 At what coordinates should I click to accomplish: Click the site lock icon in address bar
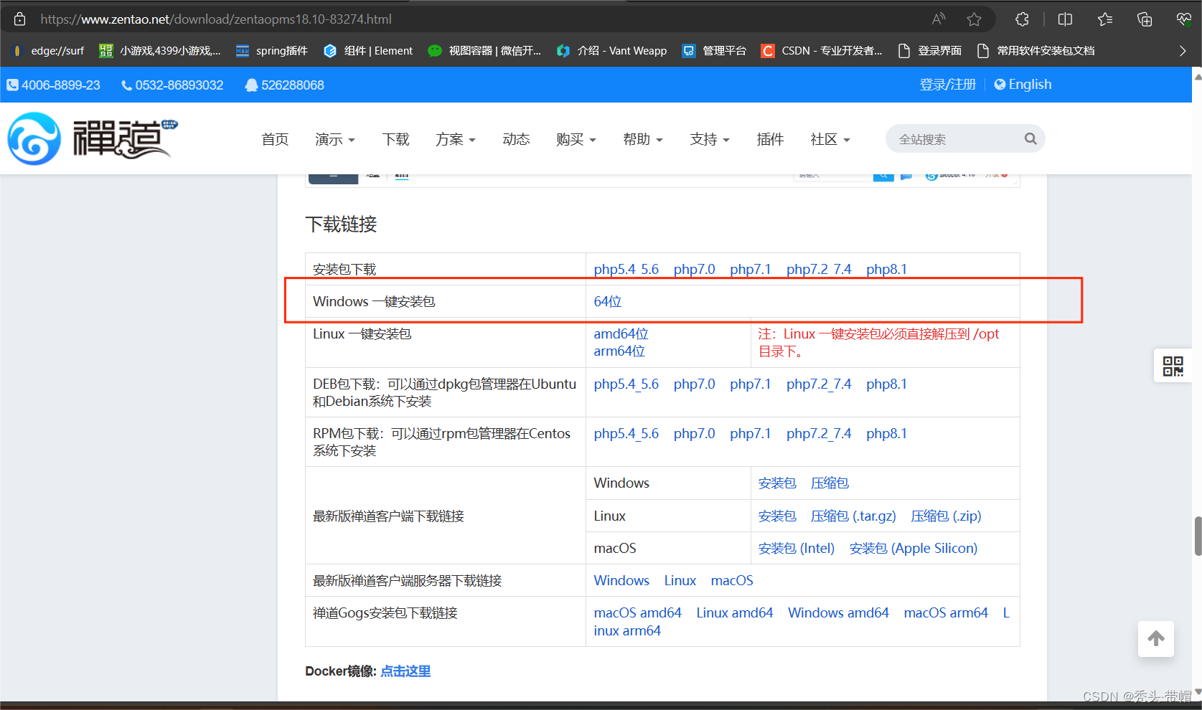click(x=20, y=19)
